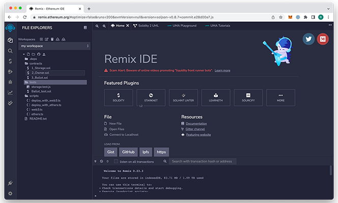Reload the browser page
Screen dimensions: 338x203
25,17
